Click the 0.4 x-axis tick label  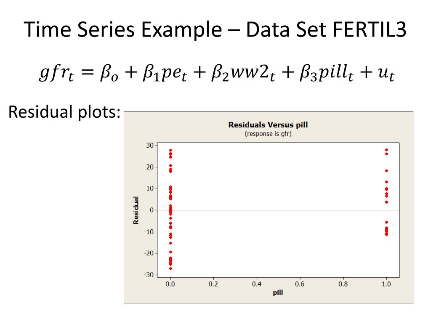pyautogui.click(x=256, y=284)
